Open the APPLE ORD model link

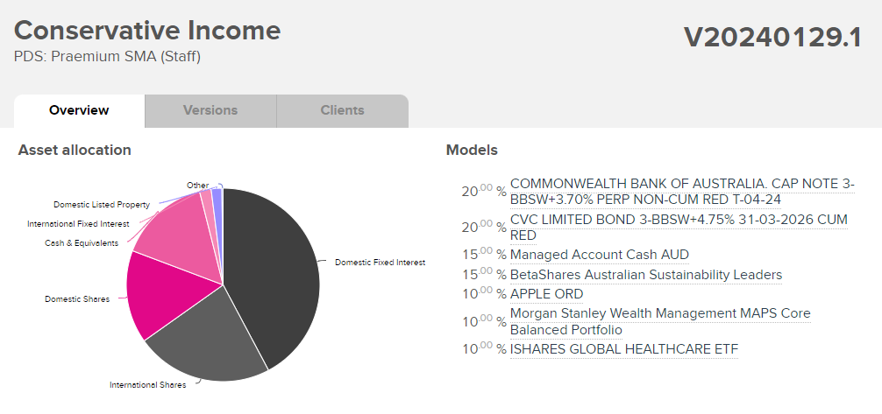[x=546, y=294]
